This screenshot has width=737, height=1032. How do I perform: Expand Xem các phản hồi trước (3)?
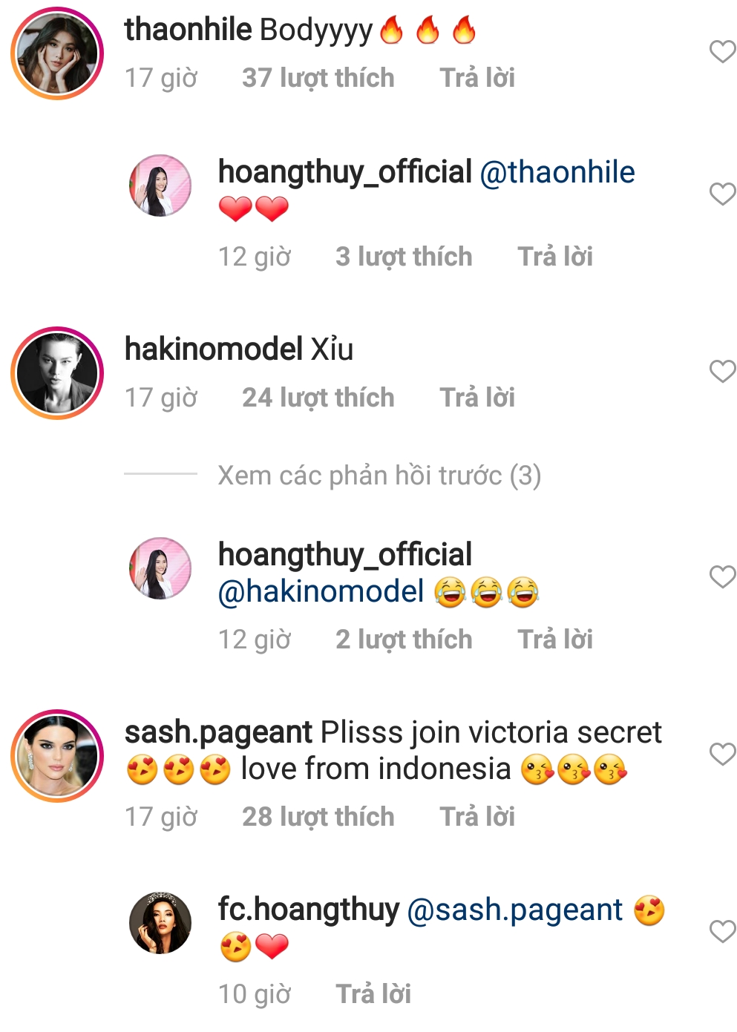[379, 475]
